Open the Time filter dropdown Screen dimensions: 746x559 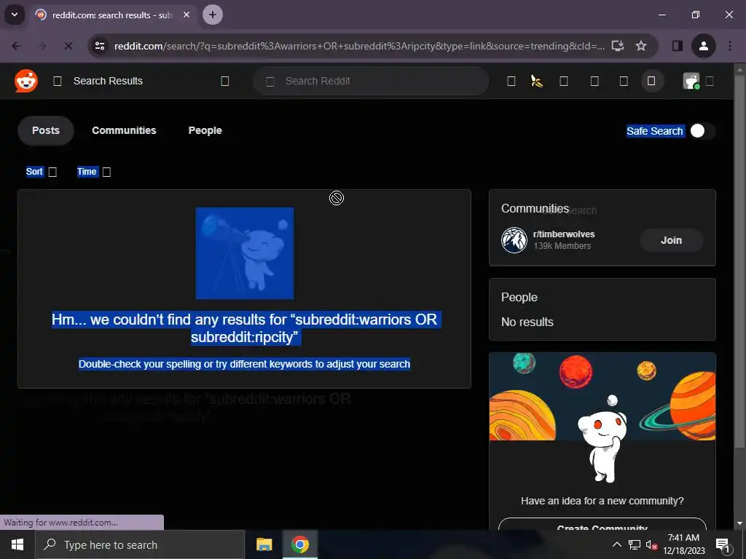click(x=94, y=172)
